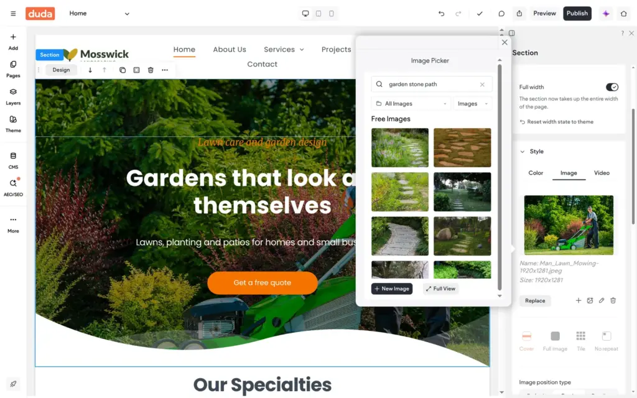This screenshot has width=637, height=398.
Task: Open section toolbar more options ellipsis
Action: point(164,70)
